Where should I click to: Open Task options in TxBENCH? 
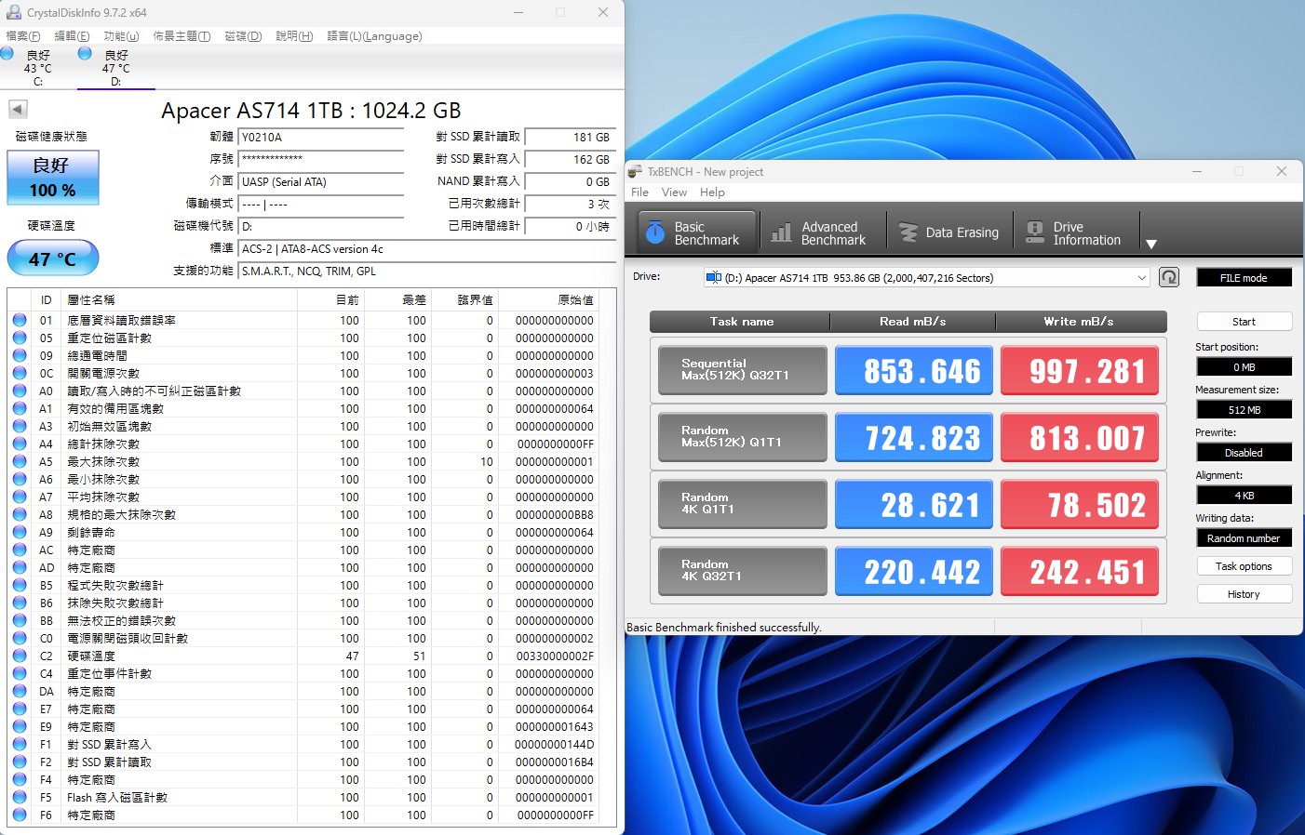tap(1244, 566)
